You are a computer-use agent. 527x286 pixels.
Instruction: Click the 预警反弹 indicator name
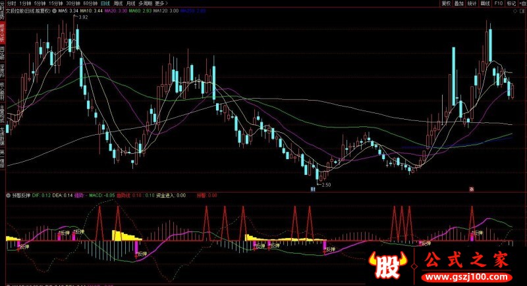tap(22, 195)
